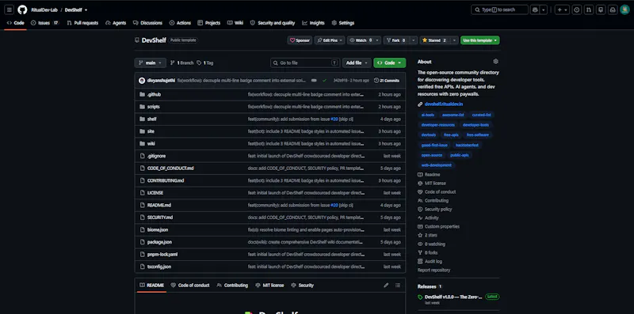
Task: Open the pnpm-lock.yaml file
Action: click(x=162, y=254)
